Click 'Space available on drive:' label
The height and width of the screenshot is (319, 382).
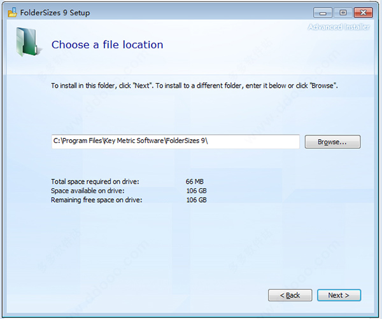(x=88, y=191)
